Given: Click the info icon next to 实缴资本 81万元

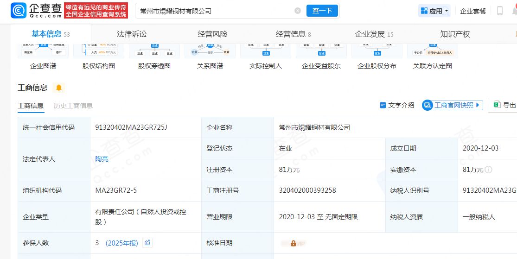Looking at the screenshot, I should (x=489, y=170).
